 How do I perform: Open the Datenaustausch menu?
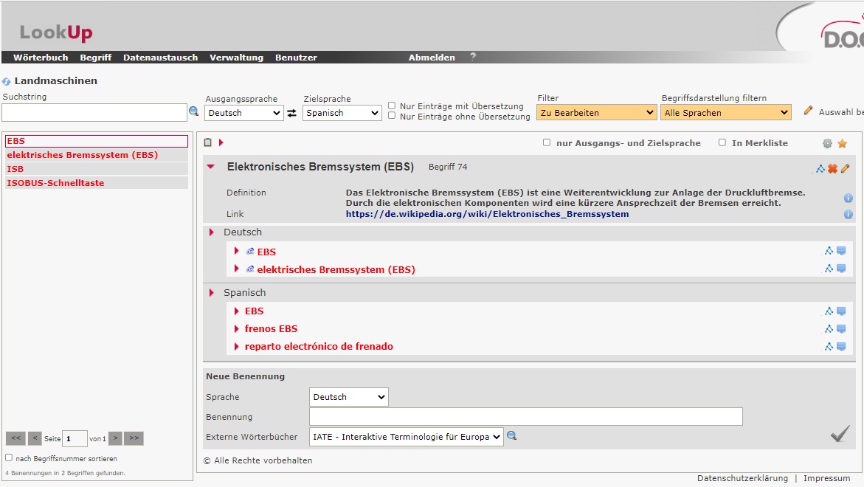coord(160,58)
